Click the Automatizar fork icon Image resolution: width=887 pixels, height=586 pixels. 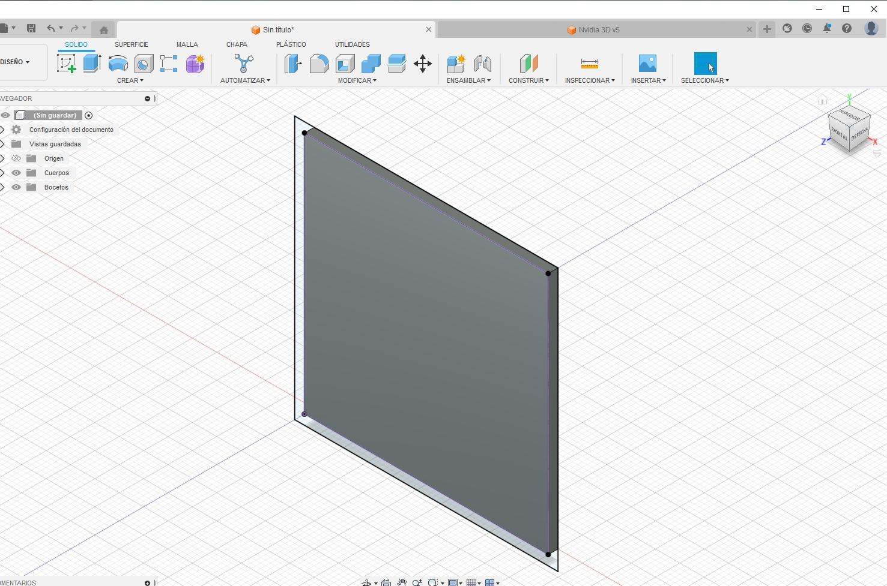244,64
